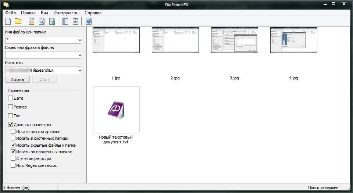Enable the Тип checkbox

[10, 116]
